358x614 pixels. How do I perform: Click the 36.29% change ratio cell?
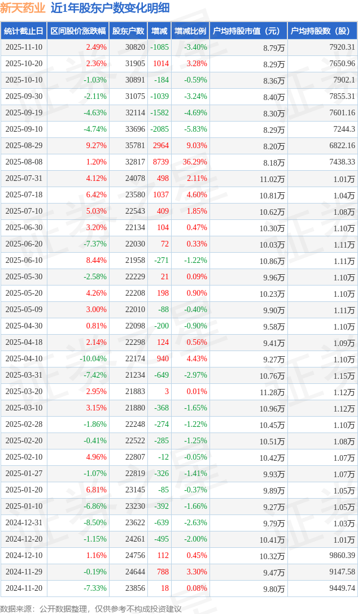click(195, 162)
